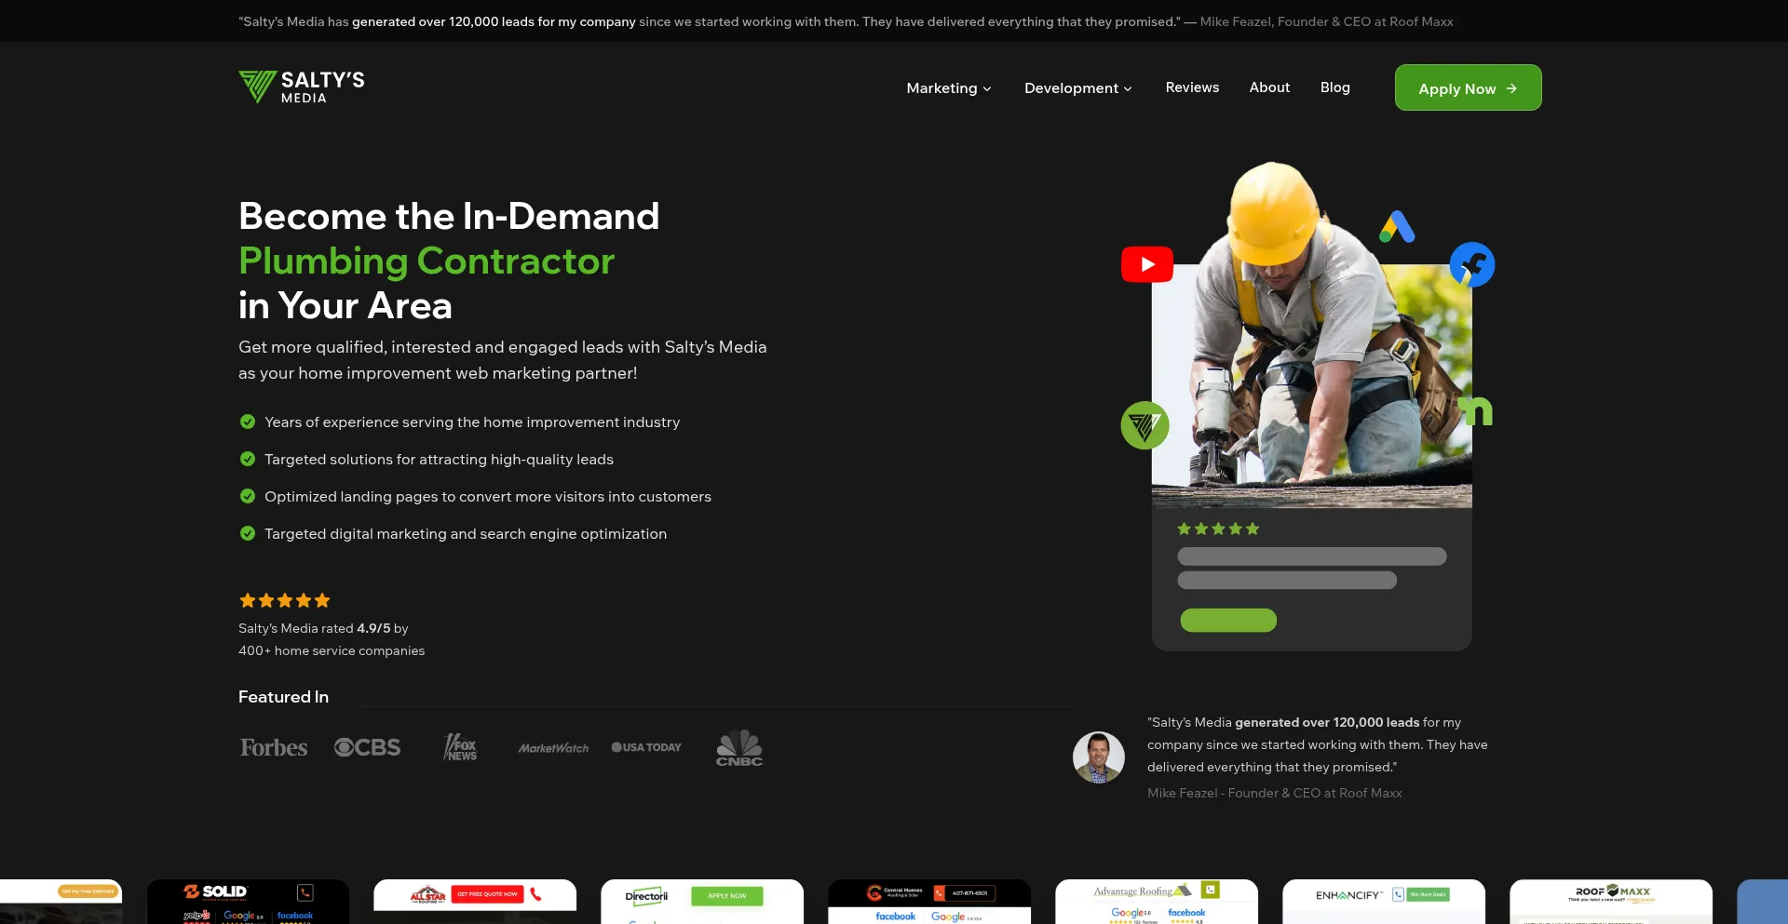
Task: Open the Directorii site thumbnail
Action: coord(702,902)
